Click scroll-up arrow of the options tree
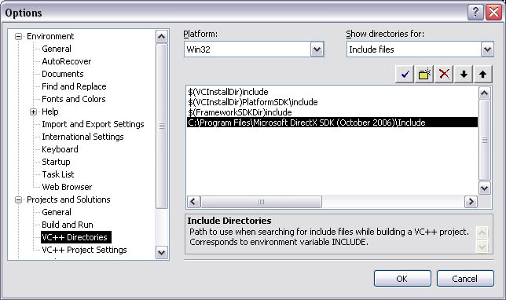Screen dimensions: 506x300 [161, 37]
